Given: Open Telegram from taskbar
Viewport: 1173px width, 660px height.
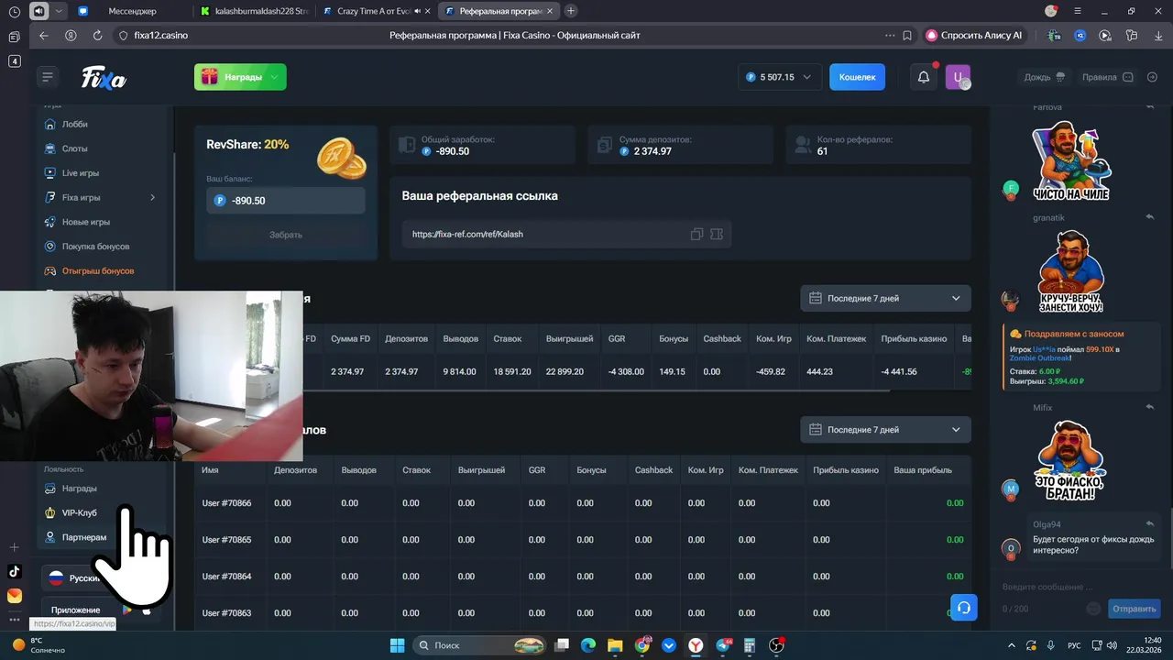Looking at the screenshot, I should pos(723,645).
